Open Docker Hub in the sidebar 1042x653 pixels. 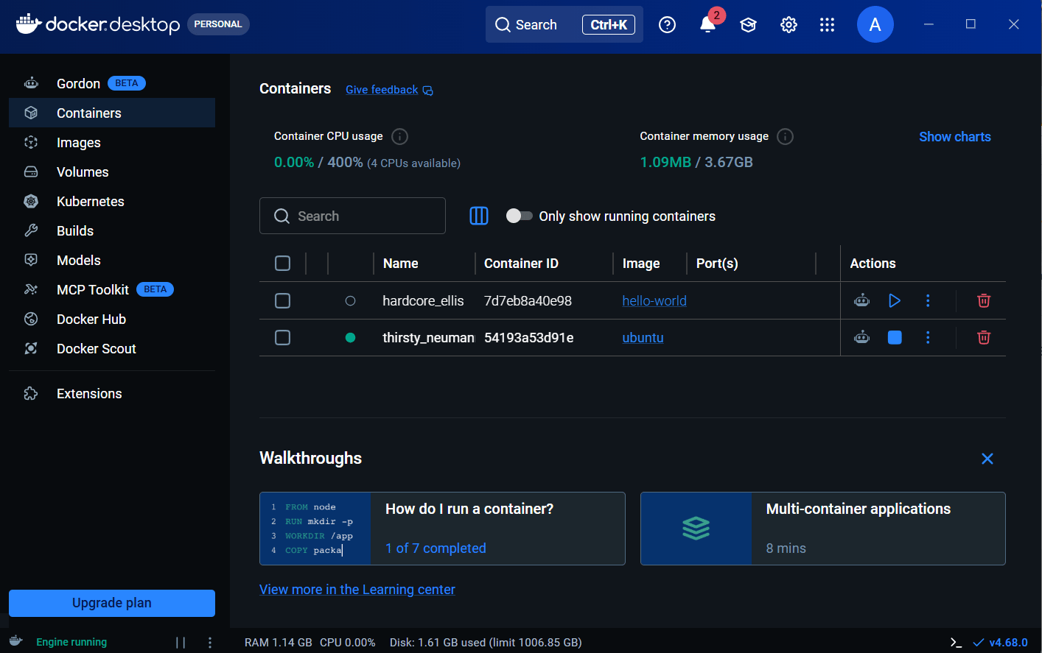(112, 319)
